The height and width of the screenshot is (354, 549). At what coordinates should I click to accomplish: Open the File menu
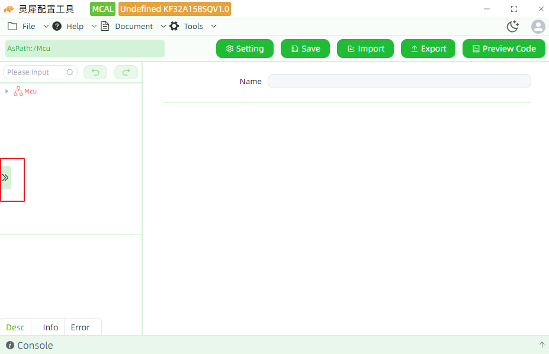point(28,26)
